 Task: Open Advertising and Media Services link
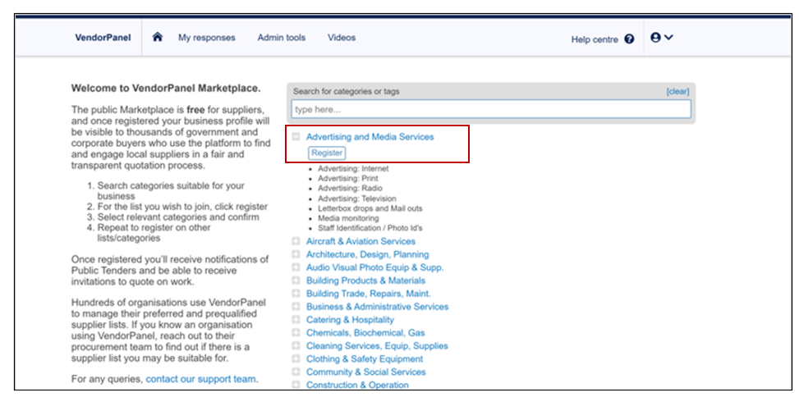pos(370,137)
